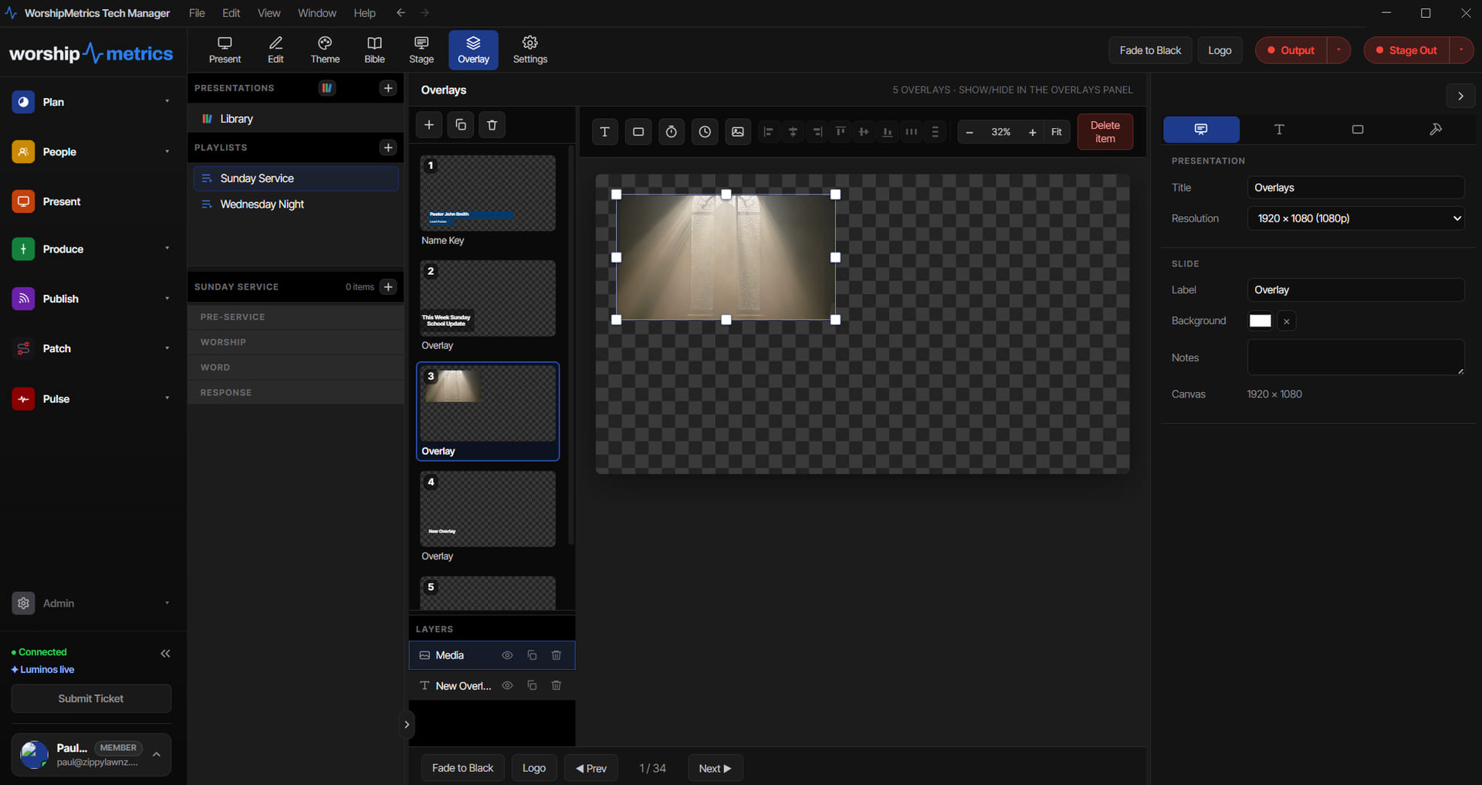Click the Fit zoom button
Image resolution: width=1482 pixels, height=785 pixels.
(x=1056, y=132)
